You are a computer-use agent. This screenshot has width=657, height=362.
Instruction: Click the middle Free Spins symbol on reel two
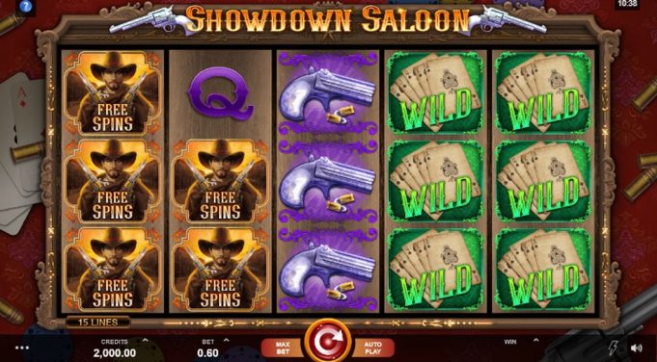220,181
